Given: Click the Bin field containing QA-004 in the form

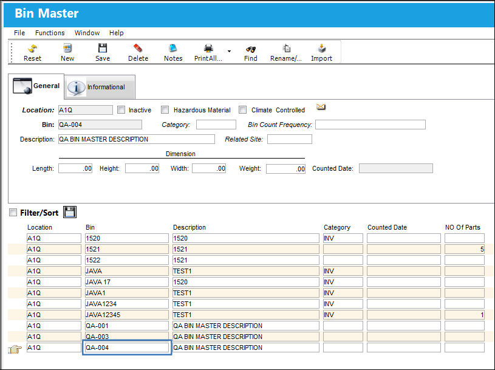Looking at the screenshot, I should (100, 125).
